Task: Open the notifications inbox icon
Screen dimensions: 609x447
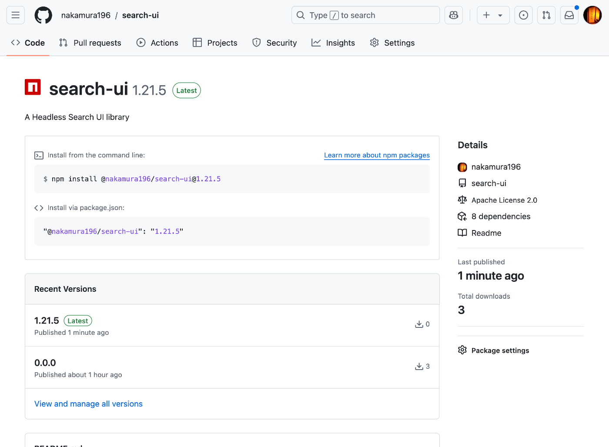Action: pos(569,15)
